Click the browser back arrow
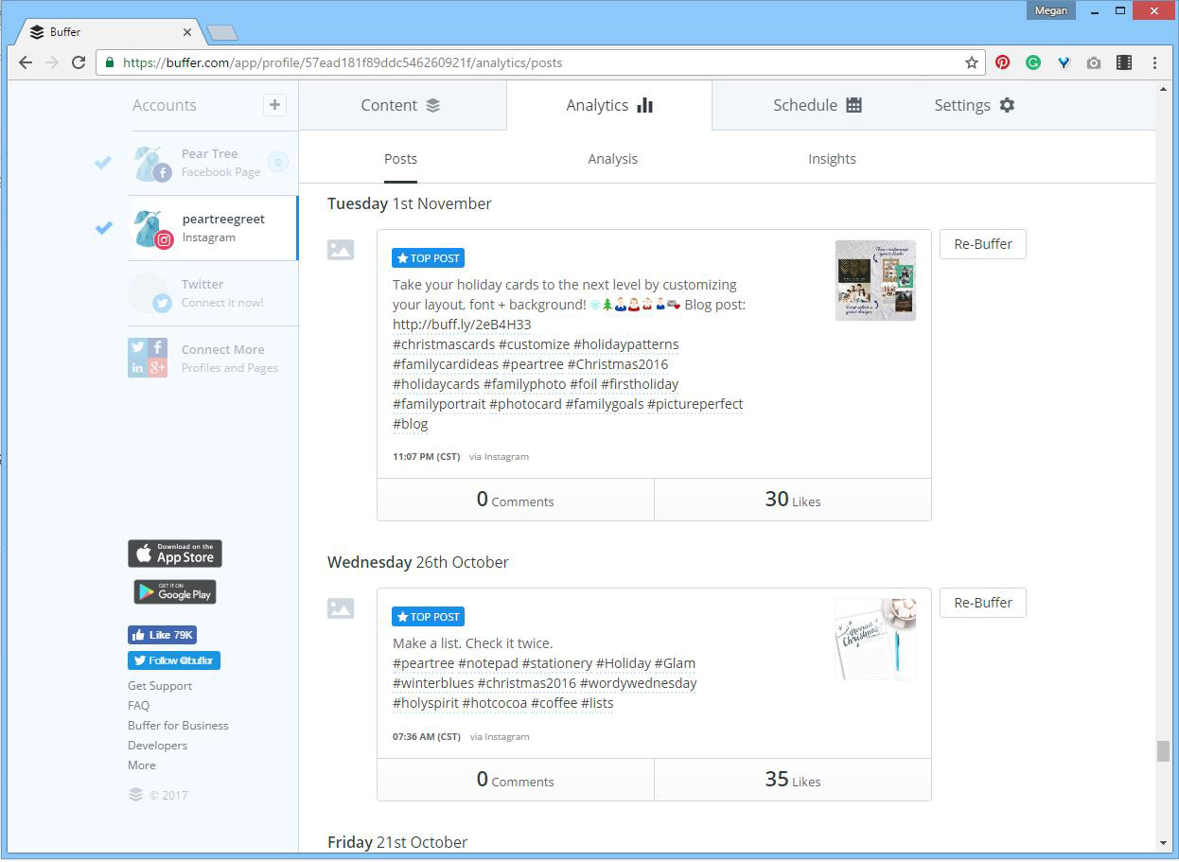1179x862 pixels. click(x=26, y=62)
